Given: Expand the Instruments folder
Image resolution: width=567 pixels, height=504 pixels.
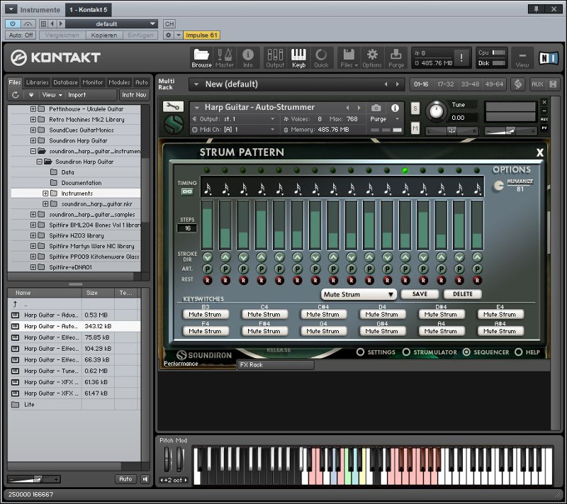Looking at the screenshot, I should tap(45, 194).
